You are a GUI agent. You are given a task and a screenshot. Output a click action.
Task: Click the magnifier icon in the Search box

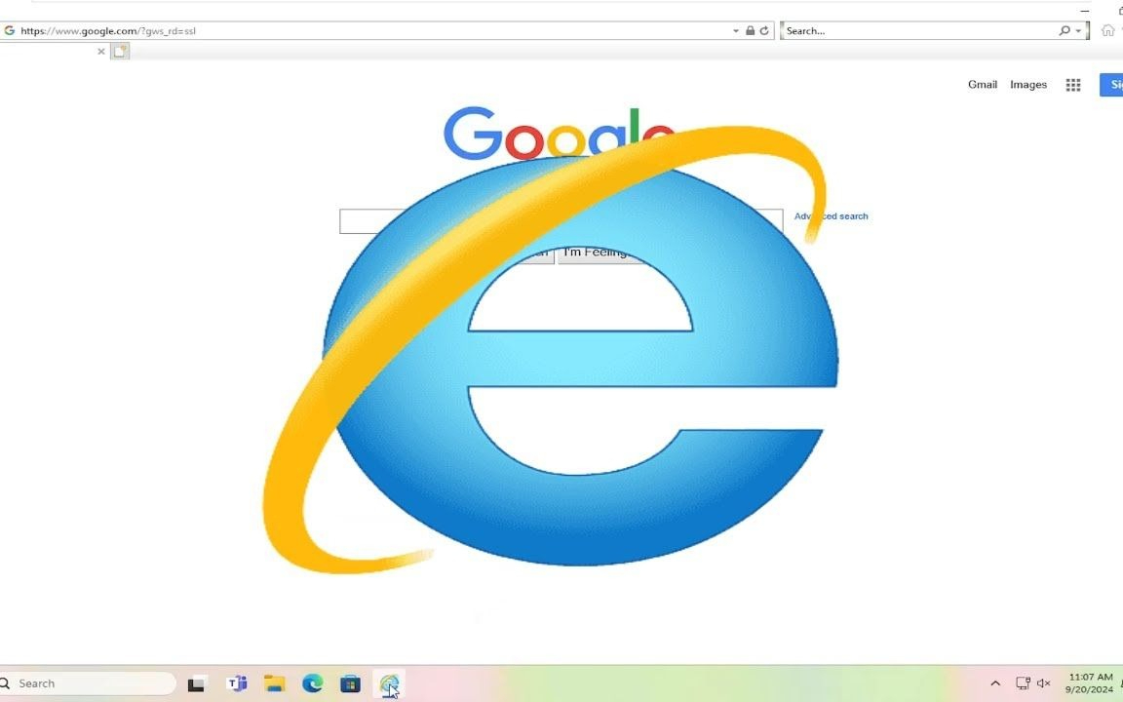click(x=1065, y=31)
